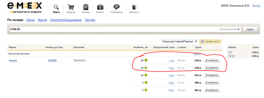Open the Баланс wallet icon
Screen dimensions: 264x98
[100, 7]
